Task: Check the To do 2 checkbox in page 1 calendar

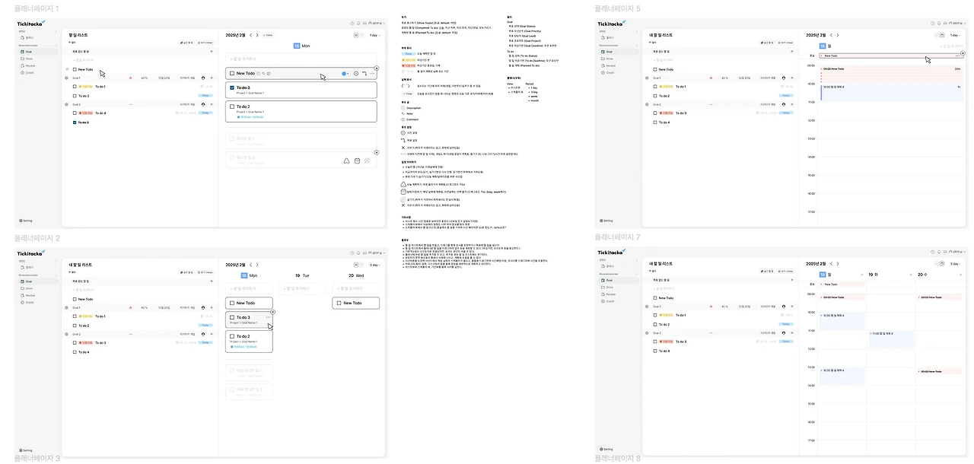Action: 232,106
